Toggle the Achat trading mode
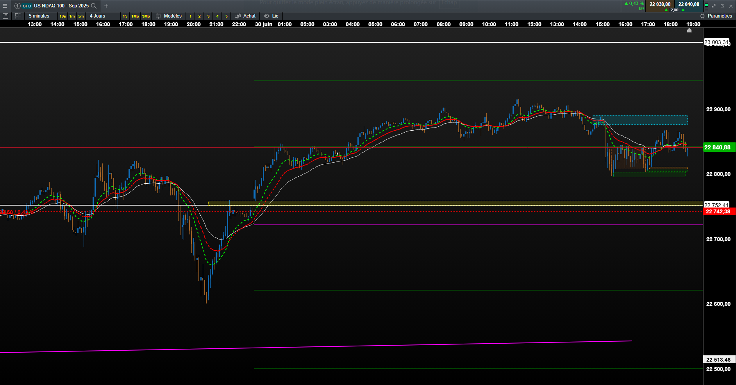This screenshot has width=736, height=385. pyautogui.click(x=245, y=16)
